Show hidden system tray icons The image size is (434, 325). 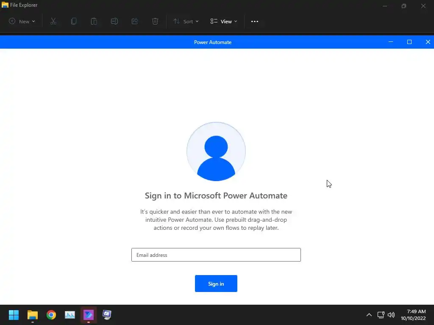[369, 315]
